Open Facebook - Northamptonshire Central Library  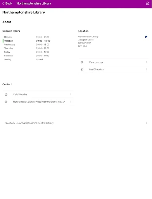point(76,123)
